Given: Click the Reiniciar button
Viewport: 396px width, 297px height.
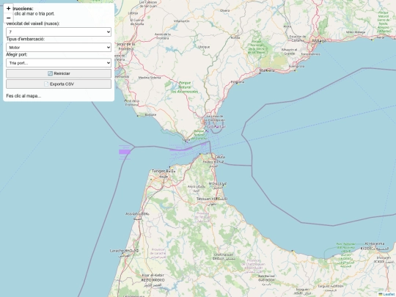Looking at the screenshot, I should [59, 73].
